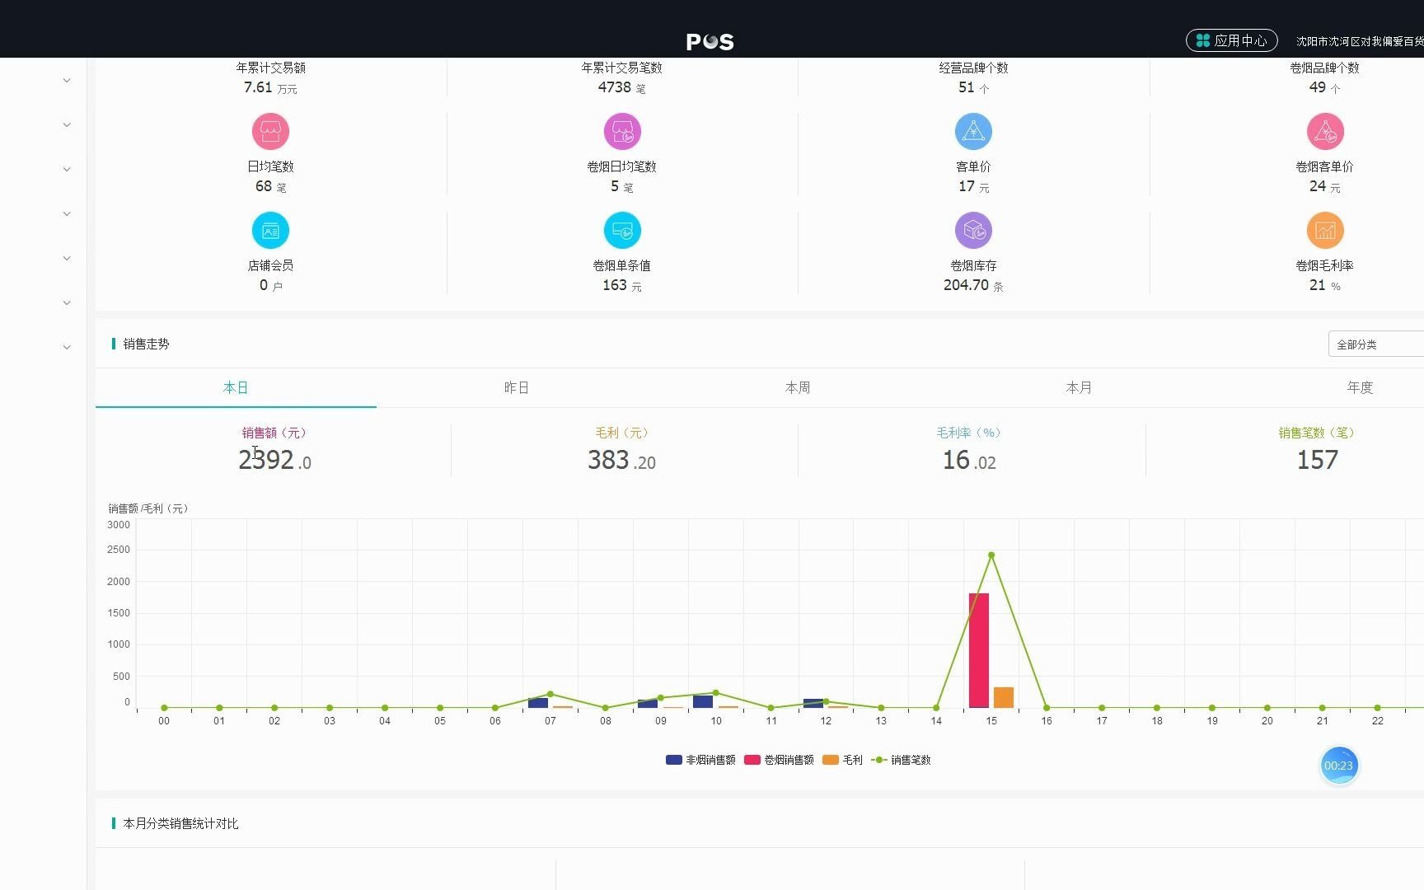This screenshot has height=890, width=1424.
Task: Click the blue bar at hour 10
Action: (703, 701)
